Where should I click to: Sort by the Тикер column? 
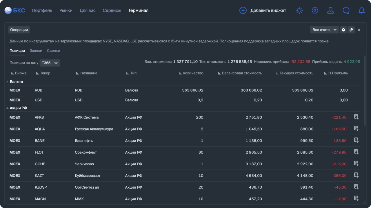[43, 73]
